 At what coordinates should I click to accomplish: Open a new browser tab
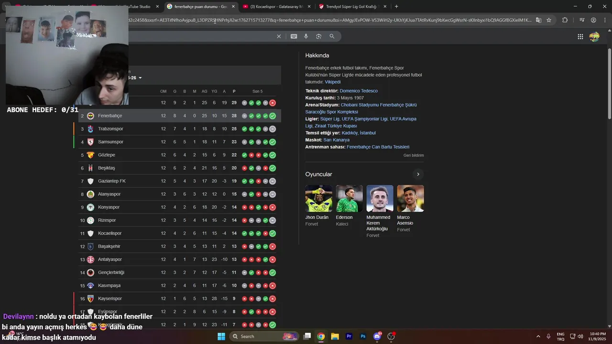396,7
